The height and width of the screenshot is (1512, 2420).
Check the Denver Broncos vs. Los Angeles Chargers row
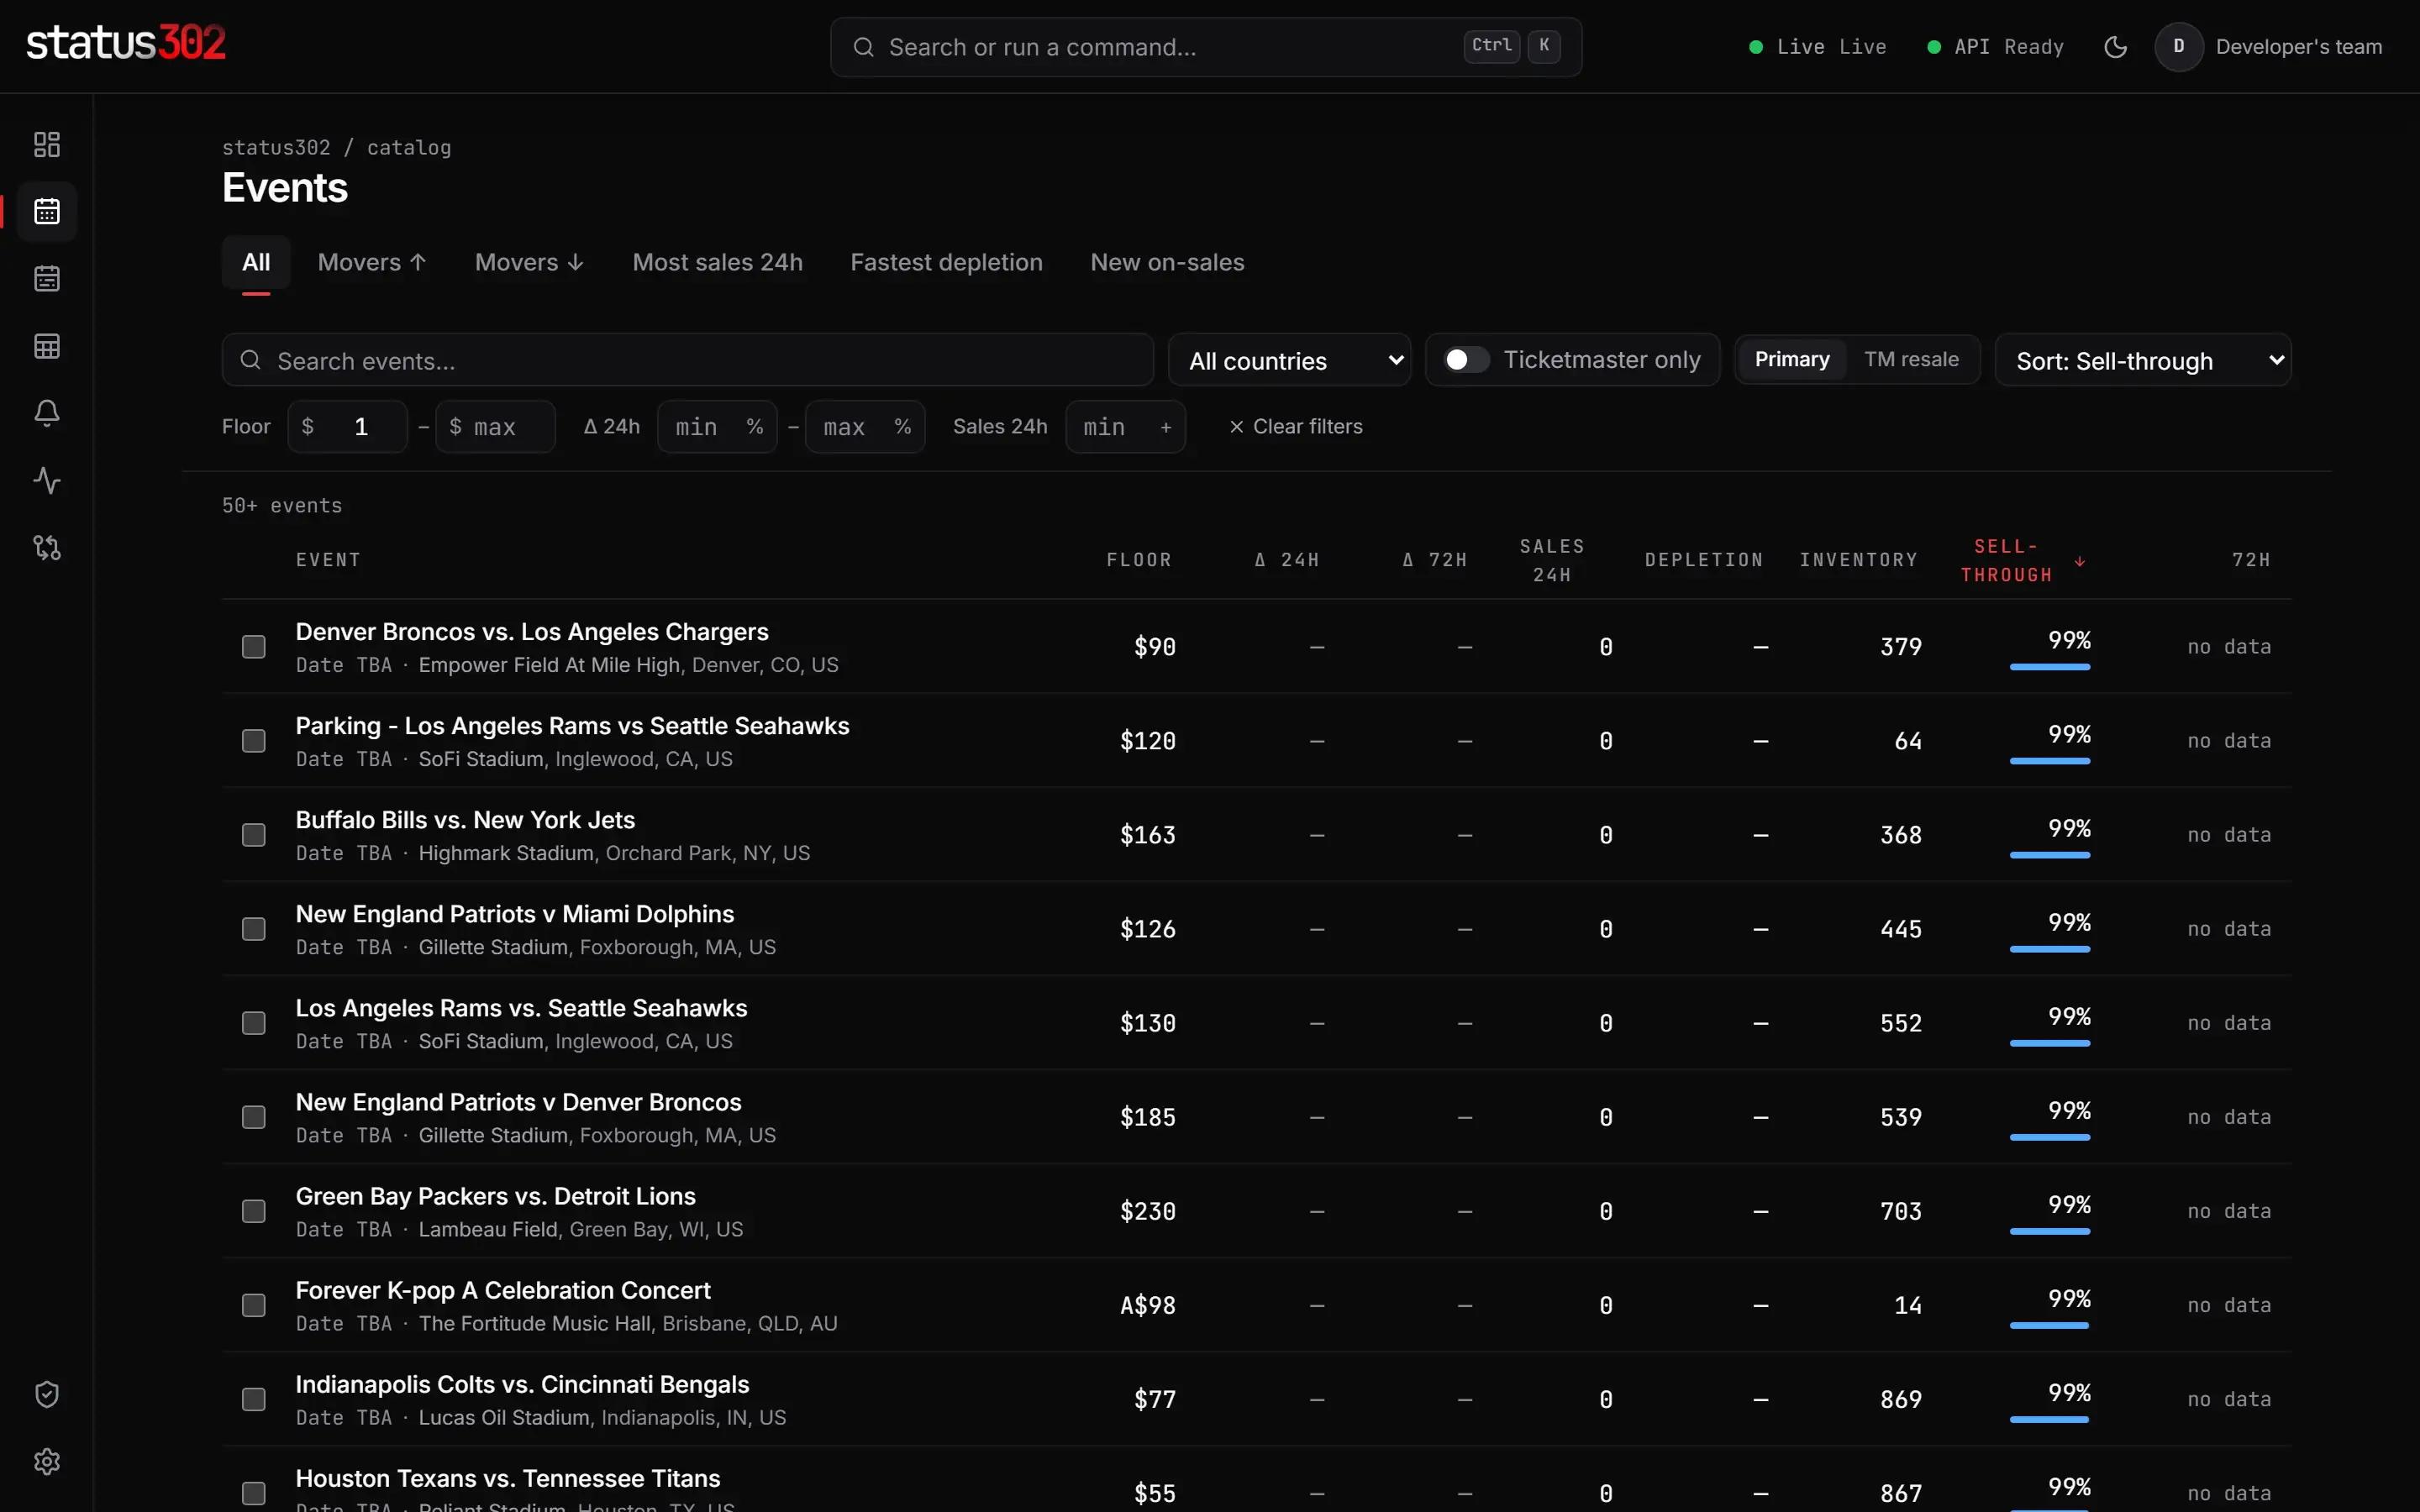click(254, 647)
